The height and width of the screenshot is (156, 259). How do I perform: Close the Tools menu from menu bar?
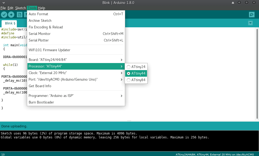32,8
